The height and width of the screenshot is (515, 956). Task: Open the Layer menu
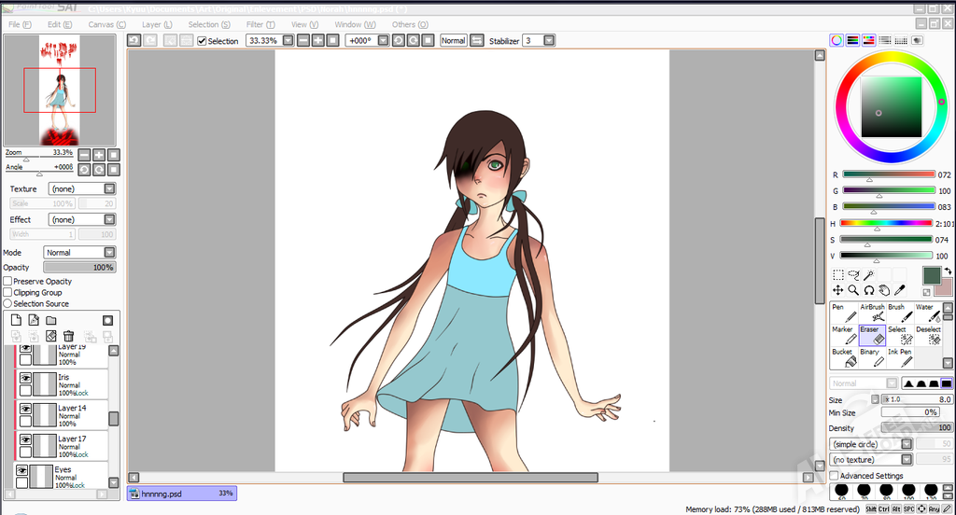[157, 24]
